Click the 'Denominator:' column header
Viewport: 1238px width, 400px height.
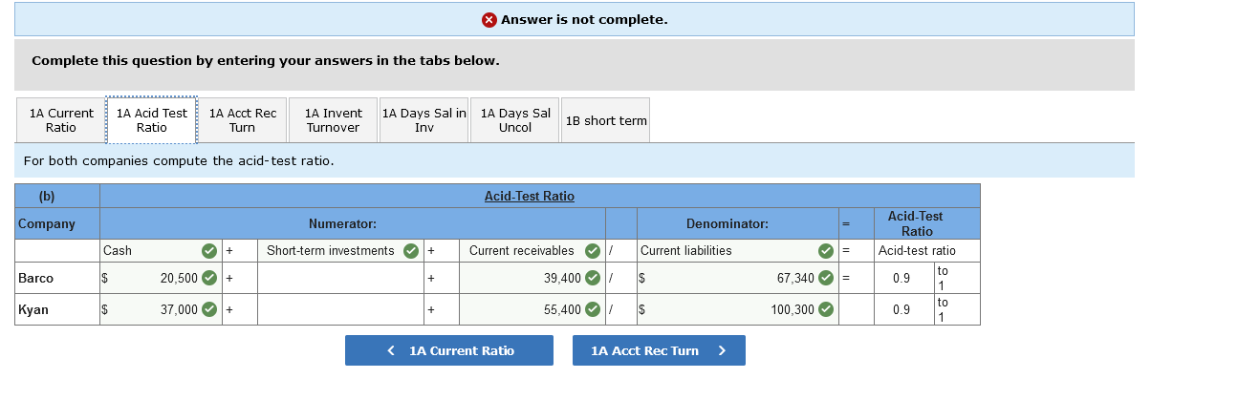coord(728,223)
